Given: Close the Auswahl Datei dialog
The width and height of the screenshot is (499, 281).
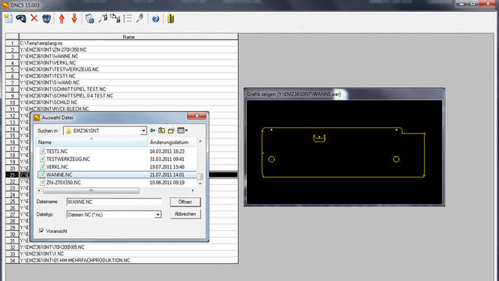Looking at the screenshot, I should (x=197, y=116).
